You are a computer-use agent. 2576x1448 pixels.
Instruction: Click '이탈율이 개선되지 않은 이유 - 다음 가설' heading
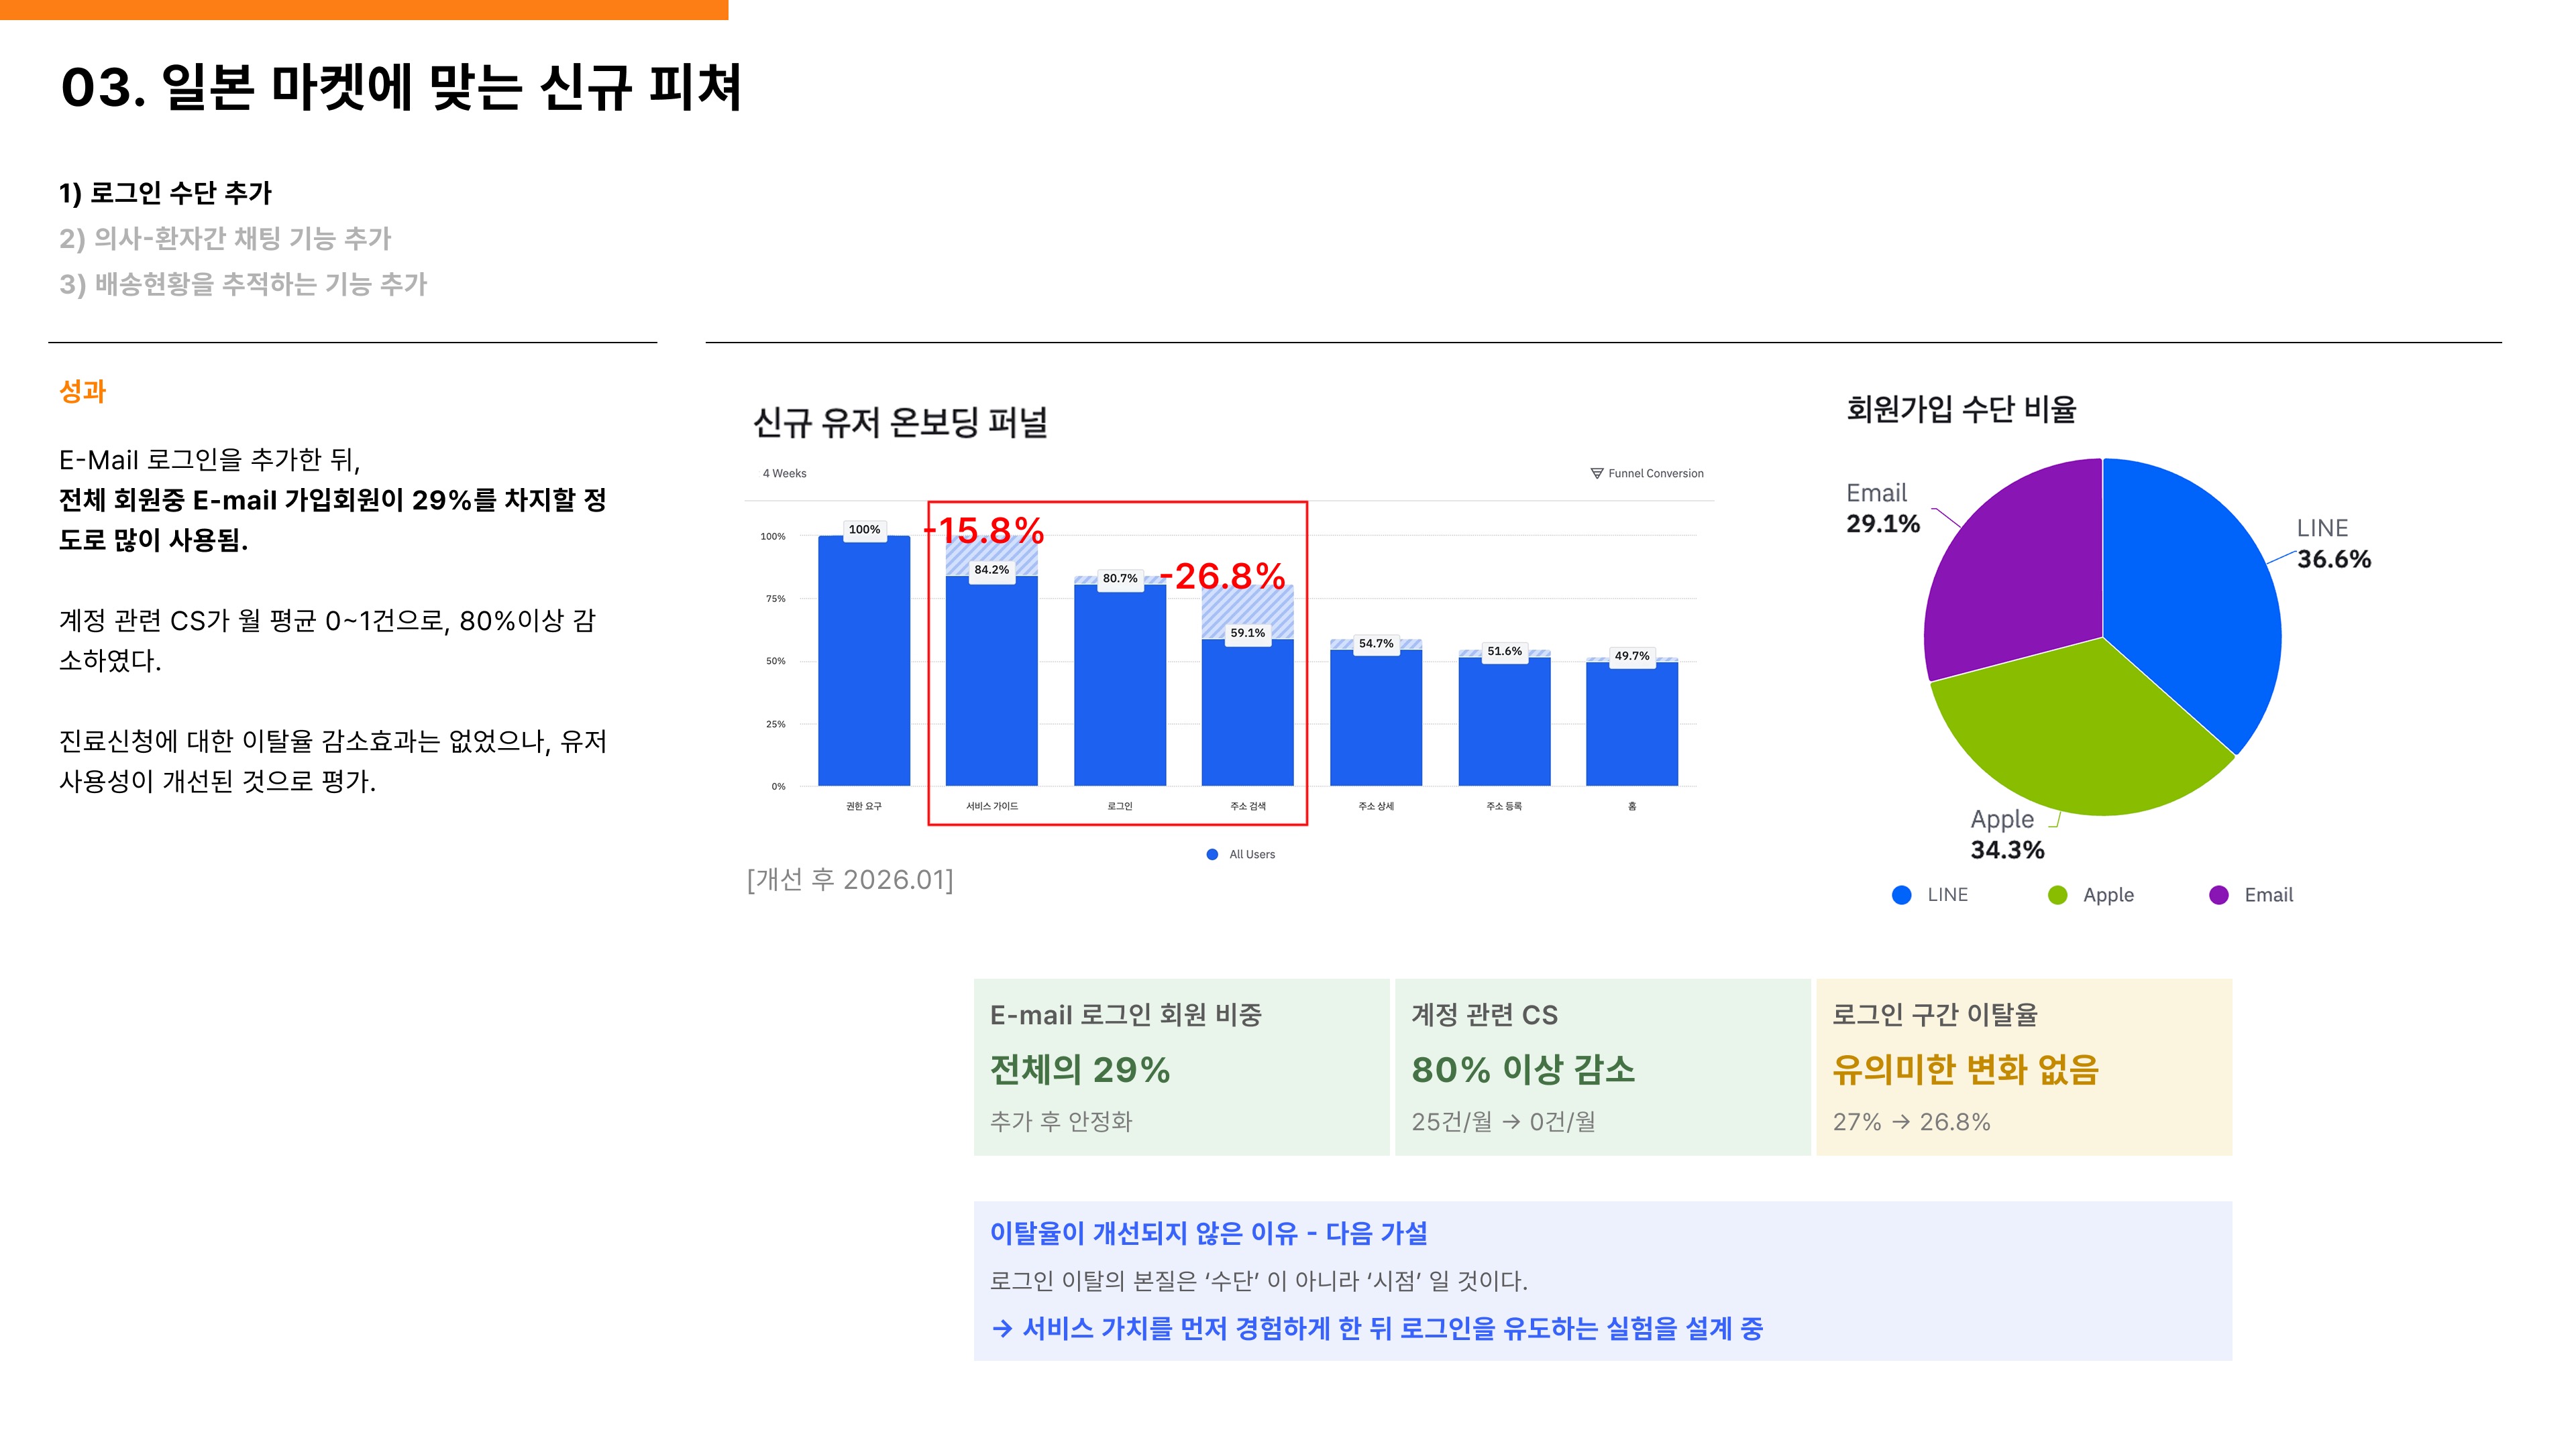click(x=1208, y=1233)
